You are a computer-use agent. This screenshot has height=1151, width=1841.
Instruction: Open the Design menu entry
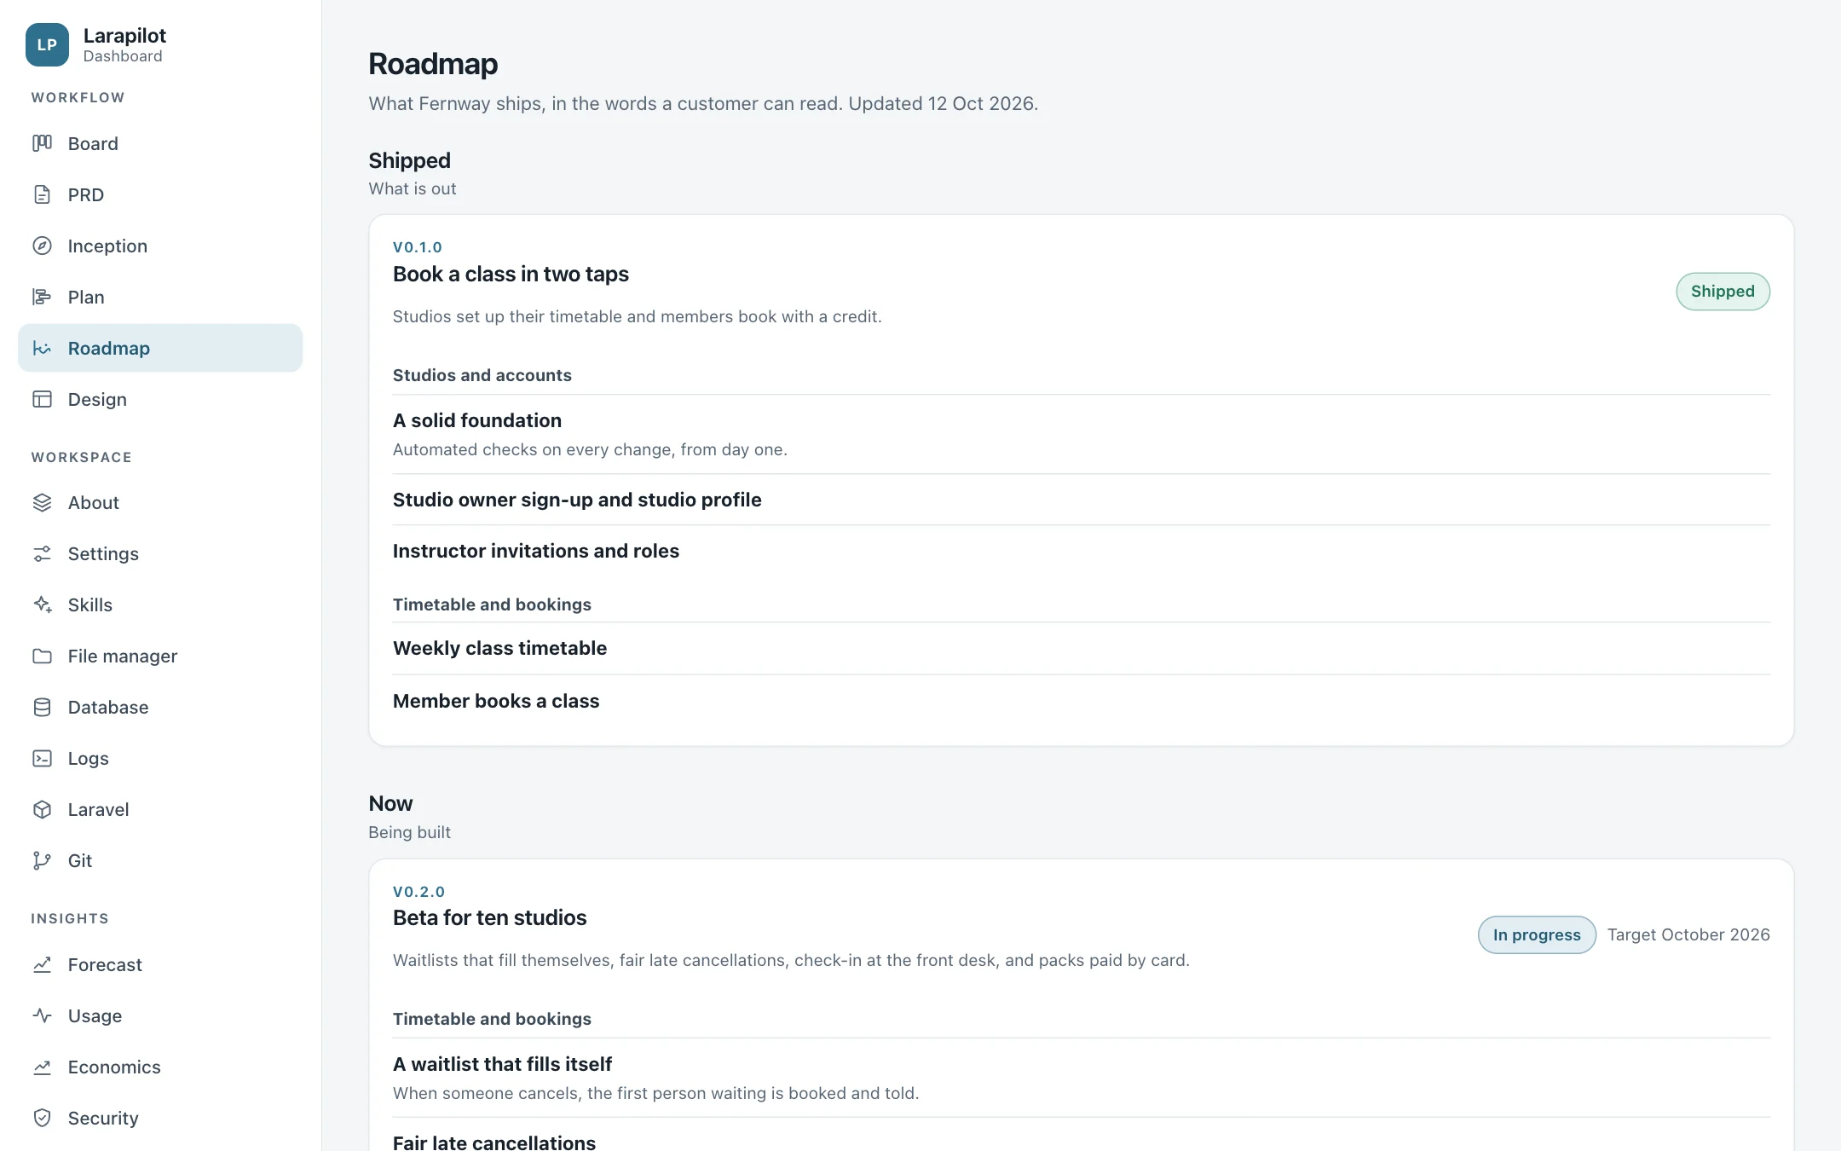[x=160, y=399]
